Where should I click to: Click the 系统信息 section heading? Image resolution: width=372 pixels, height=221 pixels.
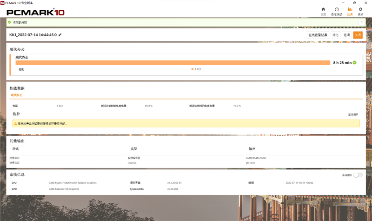(17, 175)
